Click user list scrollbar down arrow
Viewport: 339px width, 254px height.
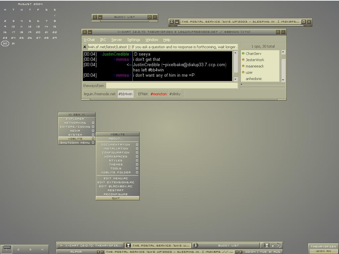tap(283, 80)
